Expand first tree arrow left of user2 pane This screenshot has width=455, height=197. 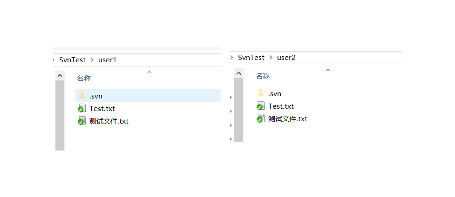231,98
